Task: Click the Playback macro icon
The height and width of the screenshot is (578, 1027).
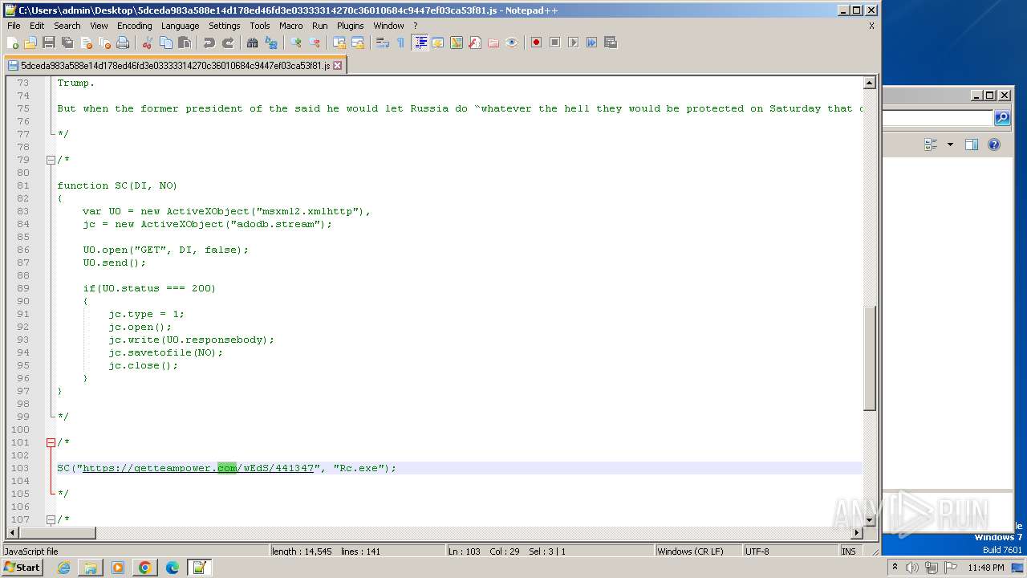Action: tap(573, 43)
